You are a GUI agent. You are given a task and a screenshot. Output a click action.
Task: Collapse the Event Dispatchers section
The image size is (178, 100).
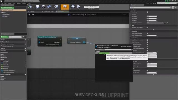tap(1, 74)
